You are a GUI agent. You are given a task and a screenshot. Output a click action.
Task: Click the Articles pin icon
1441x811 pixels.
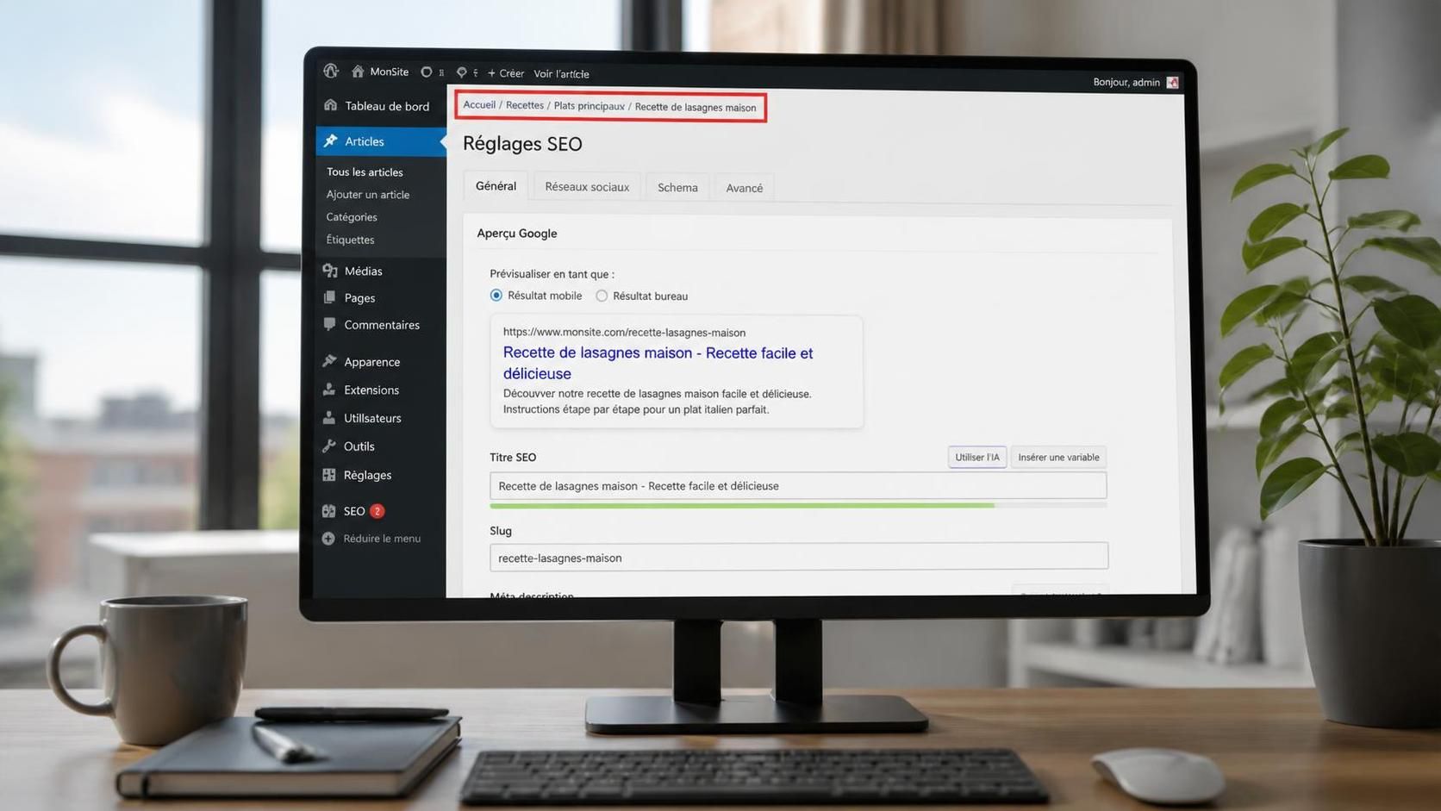coord(330,140)
